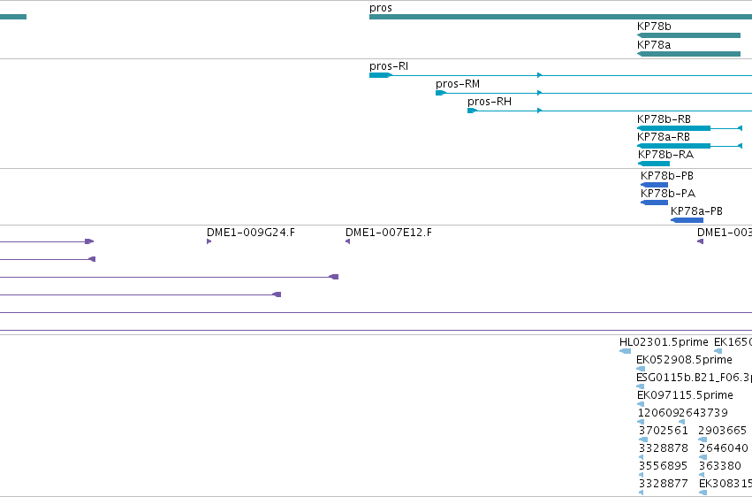Select the KP78b-RB transcript glyph
The image size is (752, 497).
tap(689, 128)
